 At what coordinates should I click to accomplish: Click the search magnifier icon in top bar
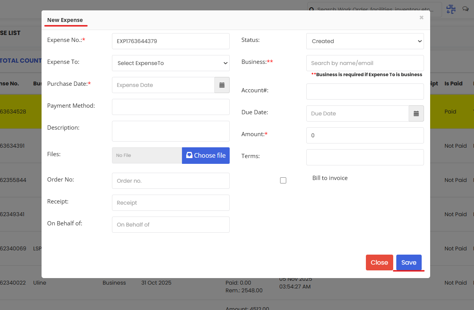click(x=312, y=10)
